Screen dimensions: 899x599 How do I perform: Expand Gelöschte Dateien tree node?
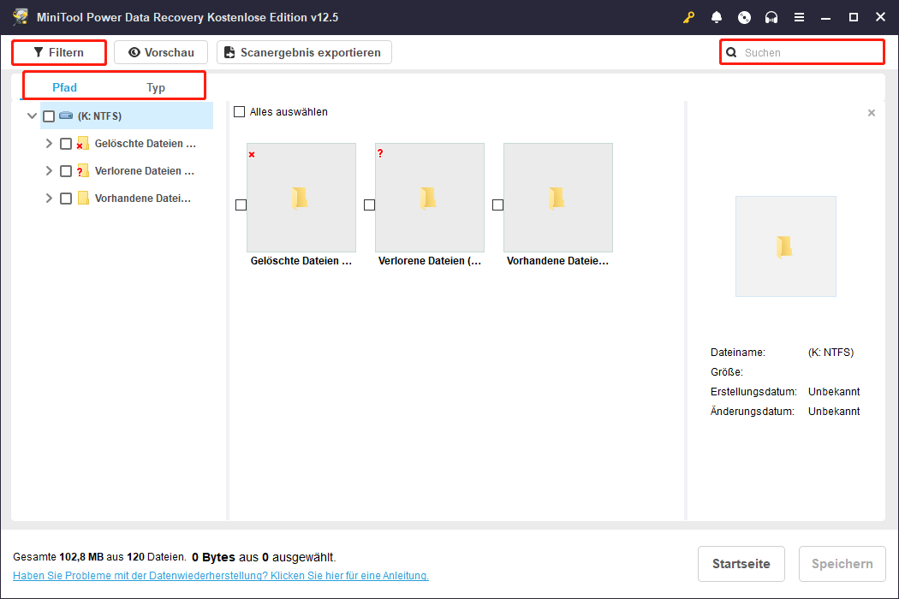click(x=49, y=143)
